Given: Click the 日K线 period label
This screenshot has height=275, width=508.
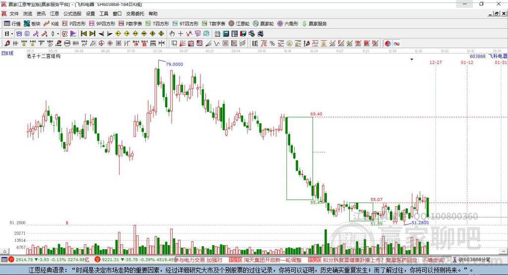Looking at the screenshot, I should coord(7,53).
